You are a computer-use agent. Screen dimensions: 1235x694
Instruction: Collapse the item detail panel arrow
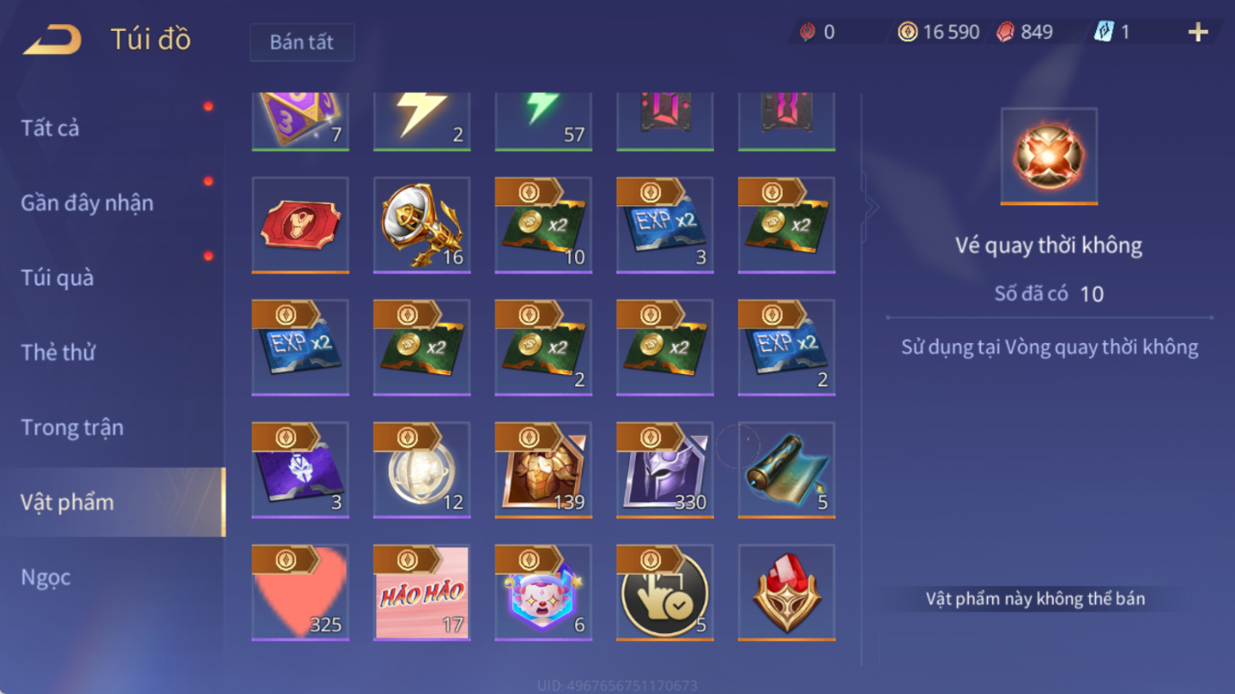pyautogui.click(x=871, y=208)
